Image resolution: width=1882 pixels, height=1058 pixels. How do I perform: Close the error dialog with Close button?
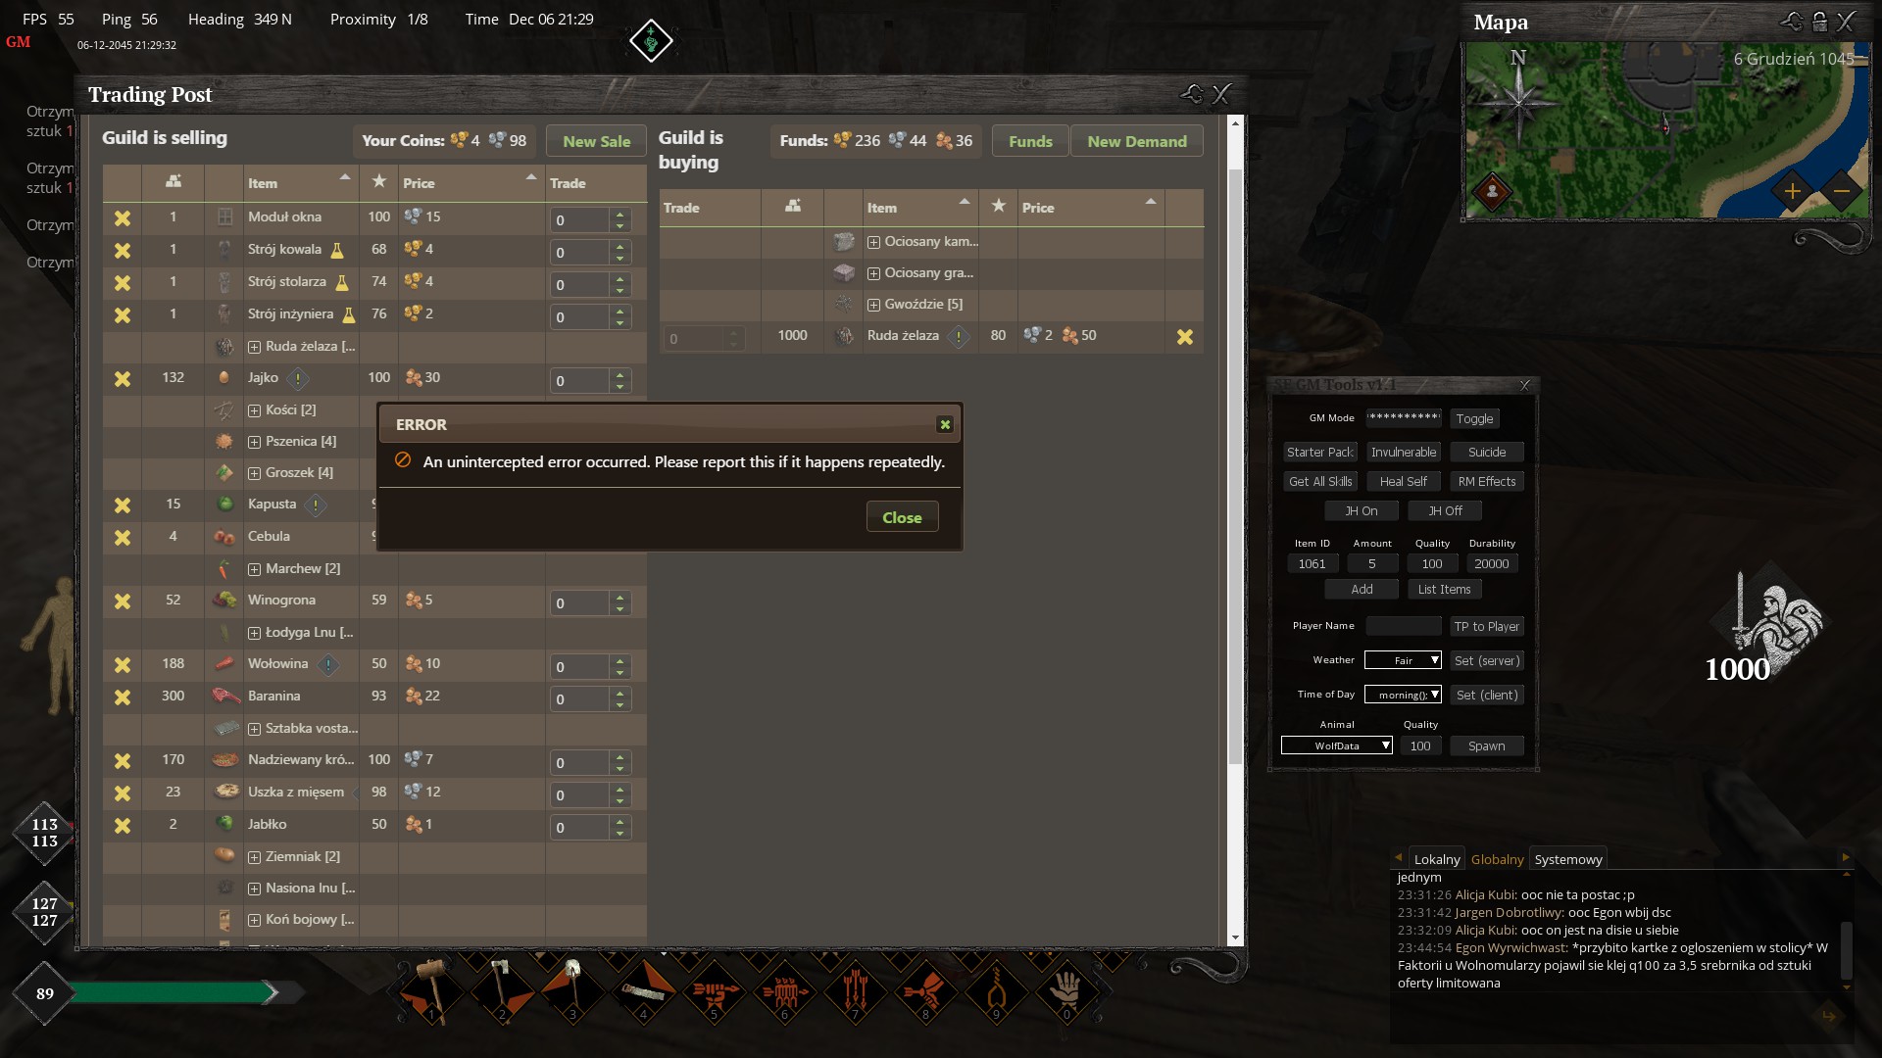pyautogui.click(x=902, y=517)
